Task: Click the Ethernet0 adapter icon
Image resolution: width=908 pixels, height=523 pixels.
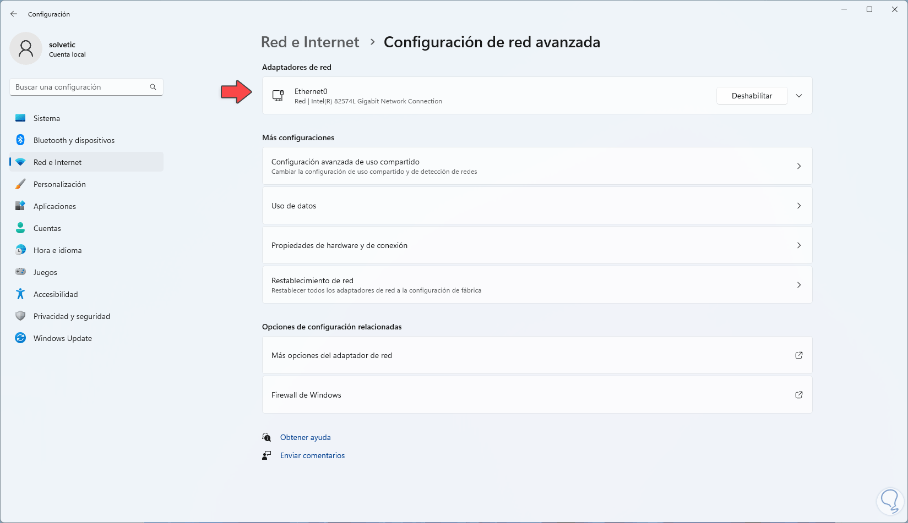Action: click(x=278, y=96)
